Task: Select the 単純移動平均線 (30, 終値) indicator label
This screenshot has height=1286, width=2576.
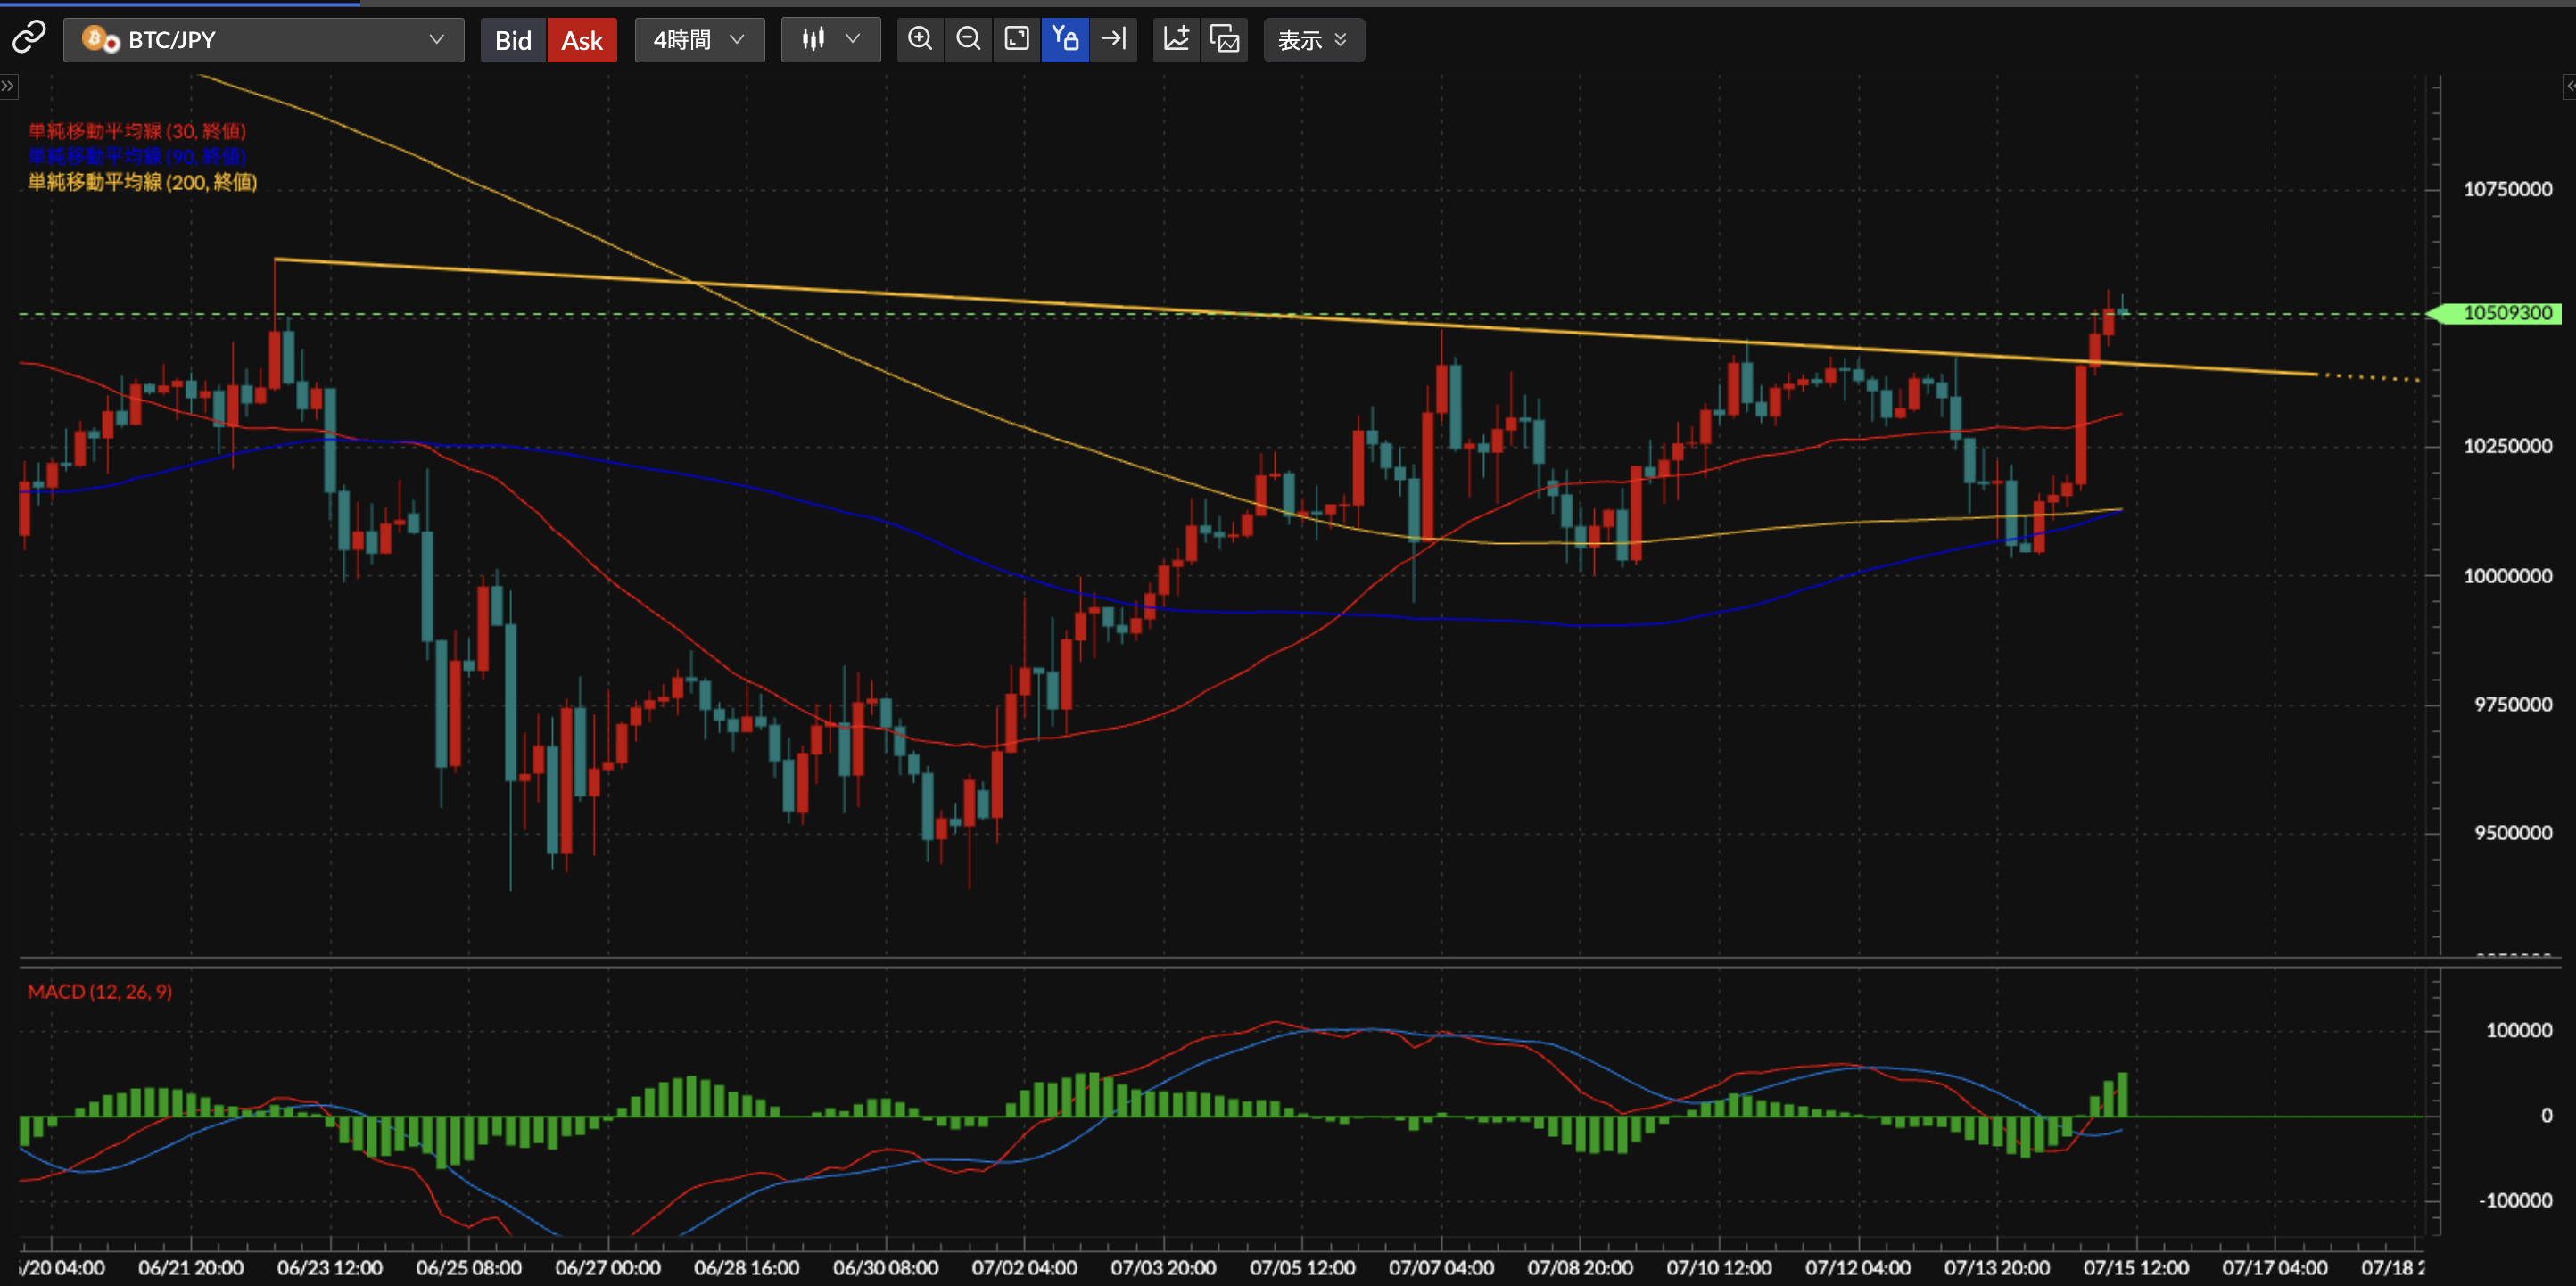Action: click(x=137, y=131)
